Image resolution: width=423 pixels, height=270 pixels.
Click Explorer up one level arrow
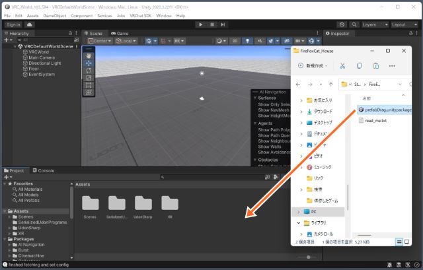pos(331,84)
